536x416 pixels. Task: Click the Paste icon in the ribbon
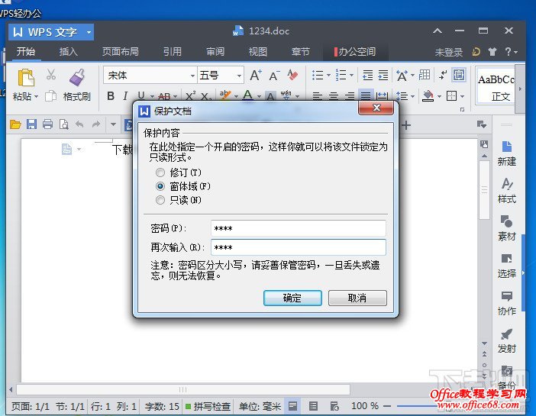tap(26, 78)
